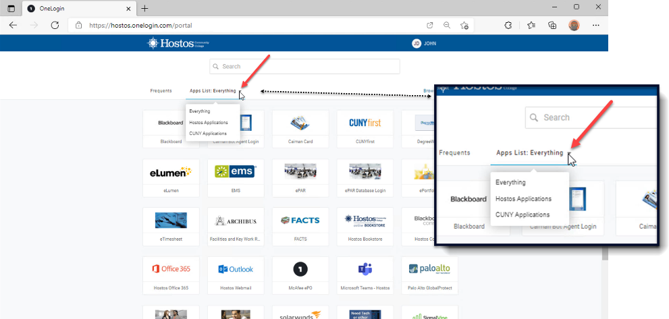Open the Hostos Webmail Outlook tile
This screenshot has height=319, width=669.
point(236,275)
